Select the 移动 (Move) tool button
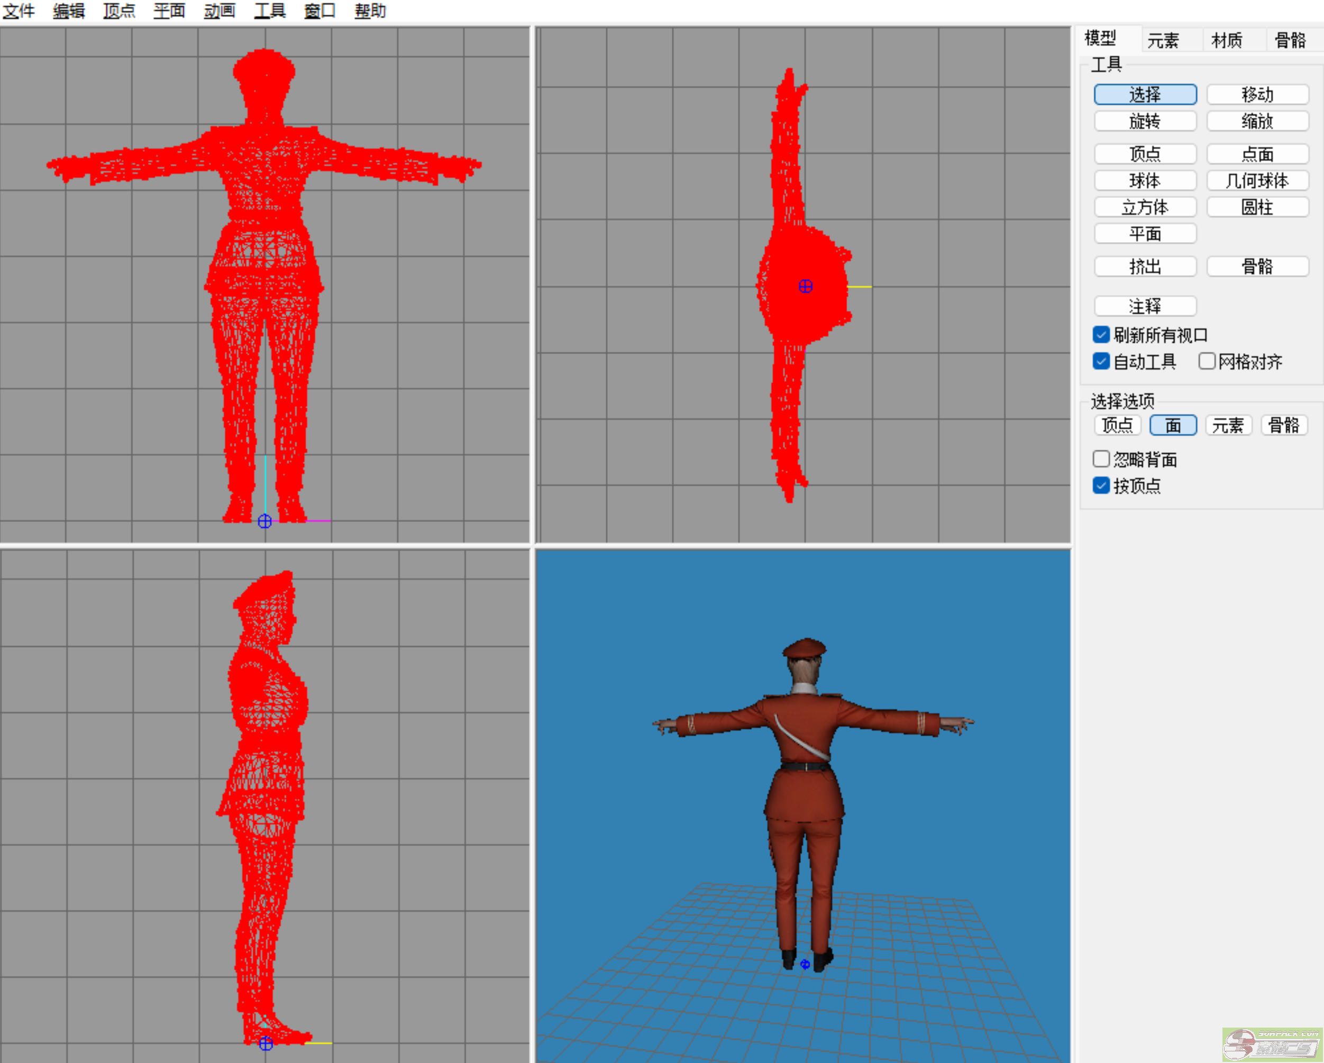Viewport: 1324px width, 1063px height. click(x=1257, y=95)
